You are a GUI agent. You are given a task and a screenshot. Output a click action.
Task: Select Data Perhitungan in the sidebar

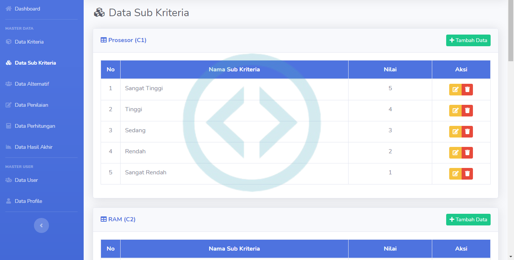(x=35, y=126)
